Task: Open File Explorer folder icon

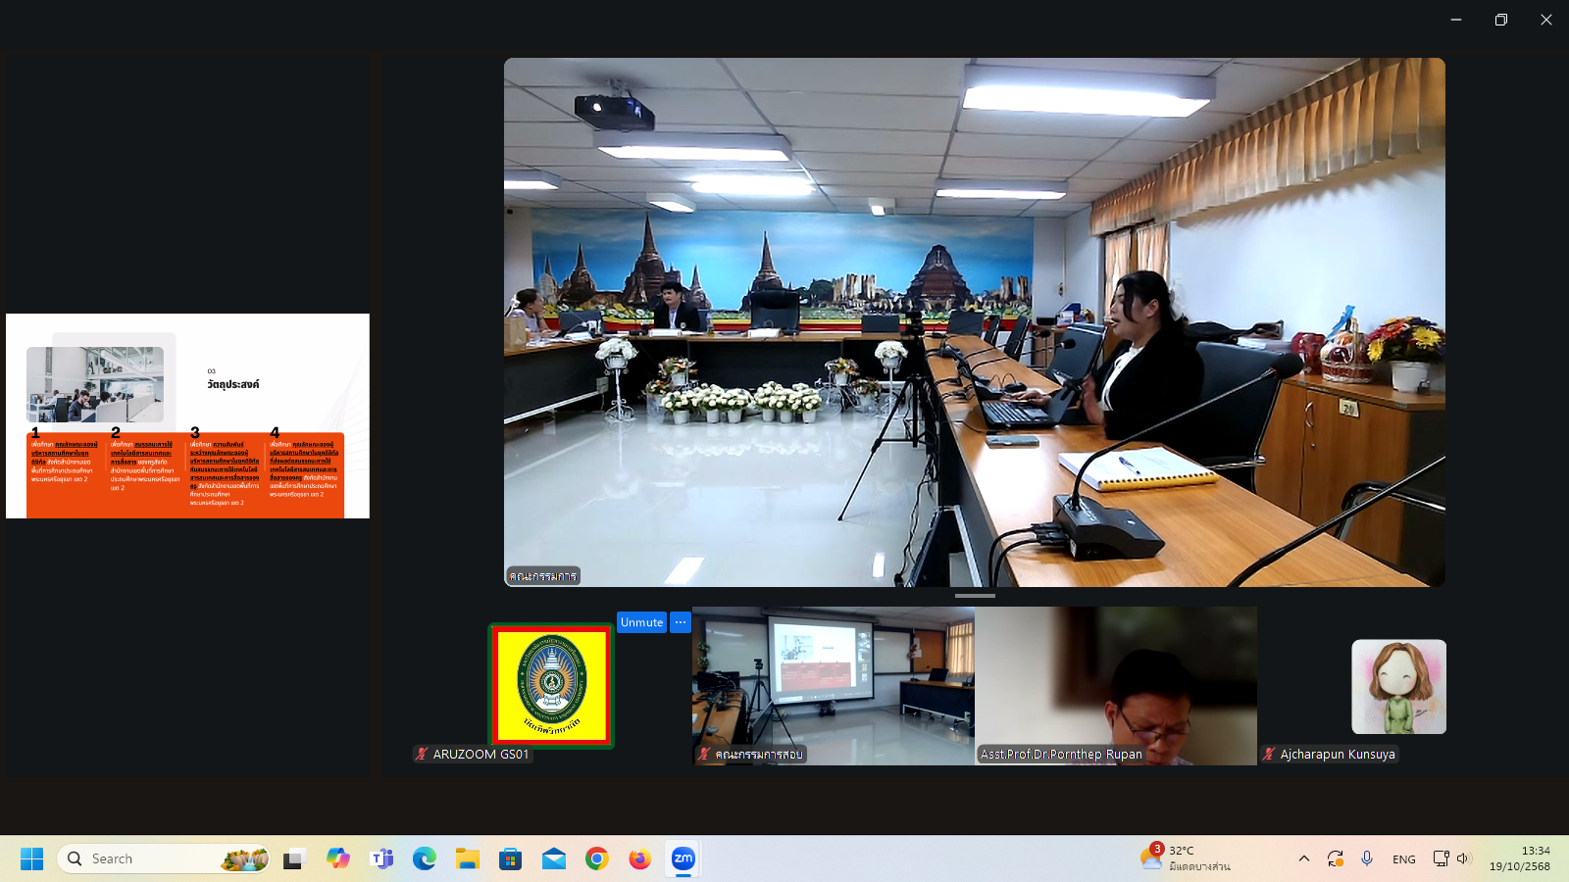Action: (467, 858)
